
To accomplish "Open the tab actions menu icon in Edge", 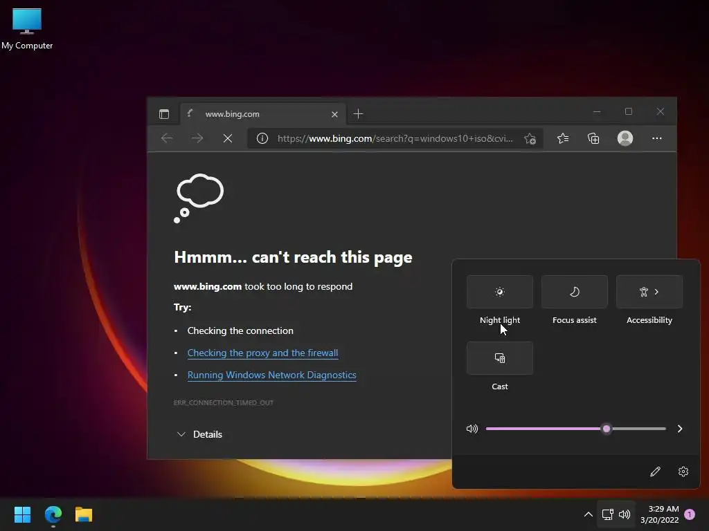I will [x=164, y=114].
